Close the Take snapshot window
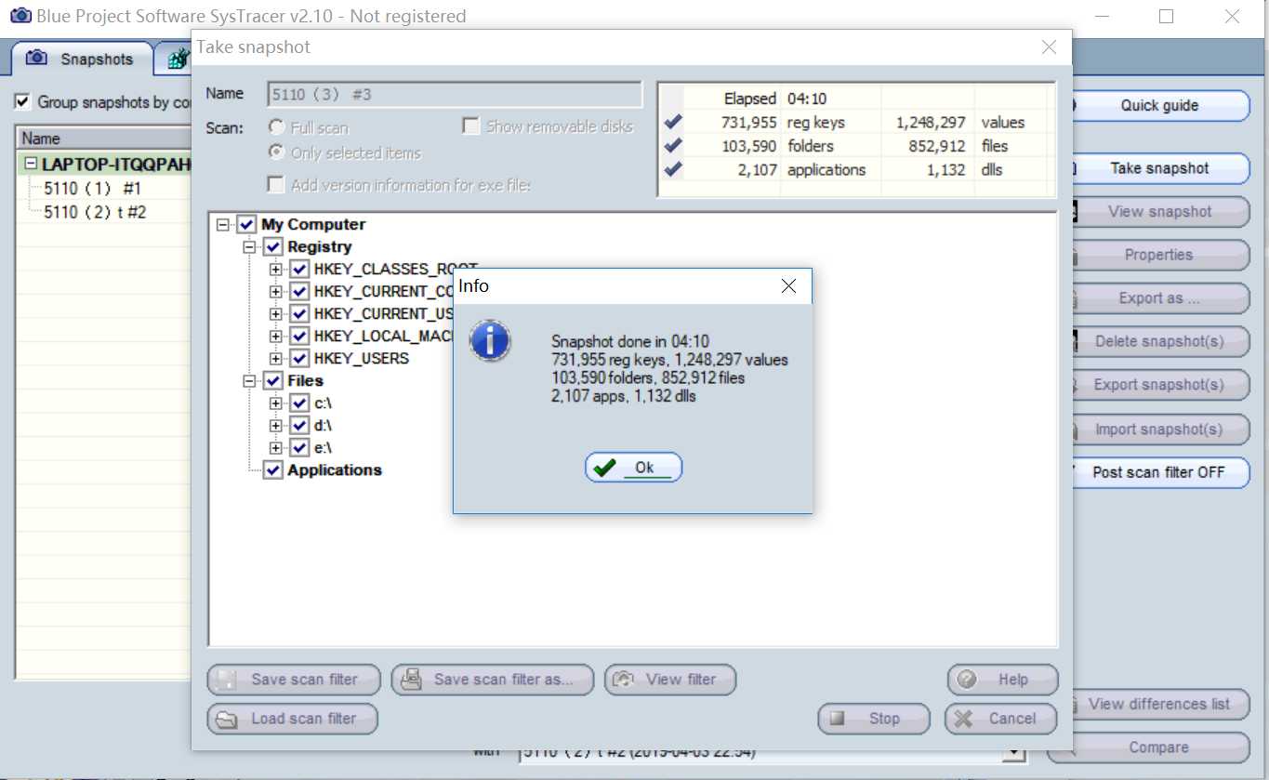Viewport: 1269px width, 780px height. [x=1049, y=47]
